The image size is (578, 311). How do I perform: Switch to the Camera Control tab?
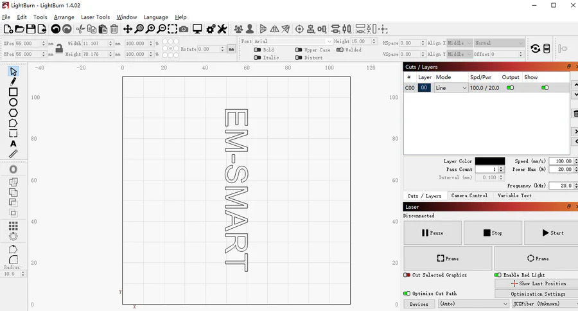469,195
